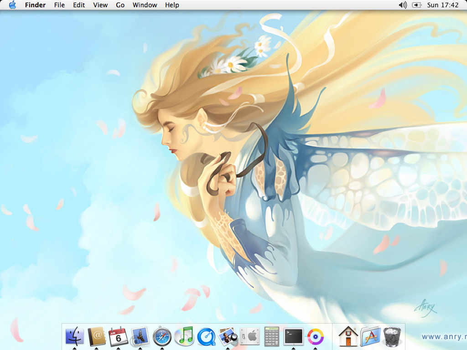Launch Preview from the Dock

(x=228, y=336)
